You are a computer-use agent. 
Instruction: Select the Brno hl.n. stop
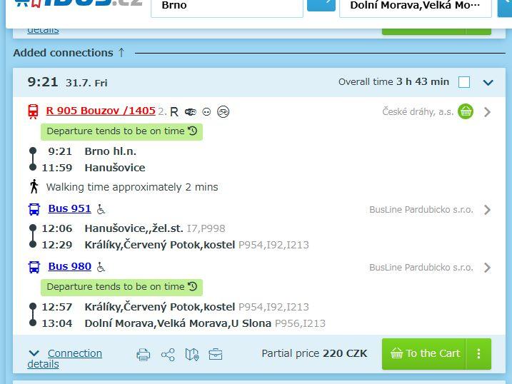(111, 151)
